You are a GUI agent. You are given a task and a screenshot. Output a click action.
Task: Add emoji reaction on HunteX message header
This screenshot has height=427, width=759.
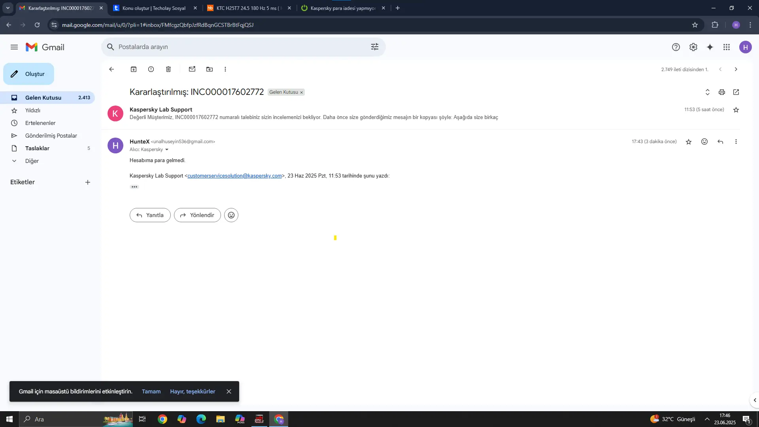(704, 142)
